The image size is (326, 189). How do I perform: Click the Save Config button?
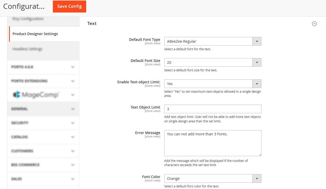pyautogui.click(x=69, y=7)
